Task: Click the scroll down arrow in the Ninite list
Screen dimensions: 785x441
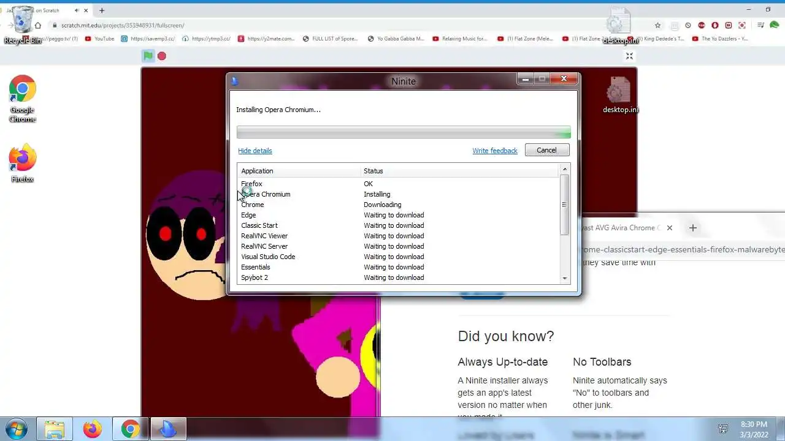Action: [x=565, y=279]
